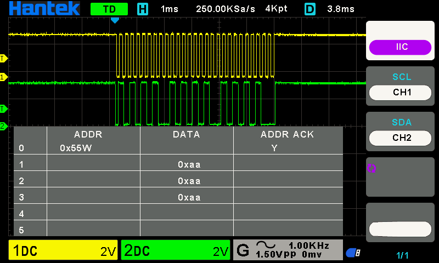
Task: Click the green TD trigger status indicator
Action: (x=109, y=9)
